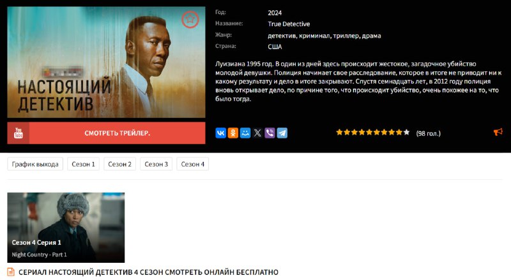Image resolution: width=511 pixels, height=280 pixels.
Task: Switch to Сезон 3 tab
Action: [x=156, y=164]
